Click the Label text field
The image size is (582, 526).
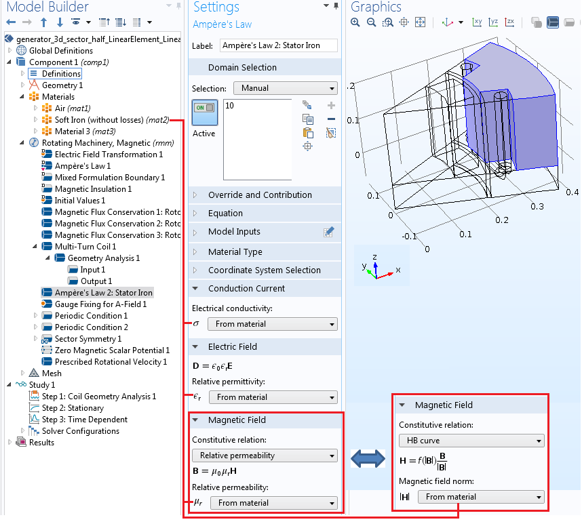(279, 46)
